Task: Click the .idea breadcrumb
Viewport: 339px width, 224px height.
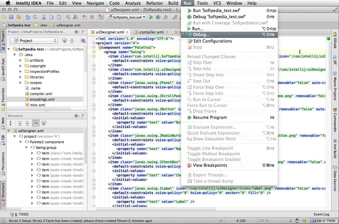Action: point(41,25)
